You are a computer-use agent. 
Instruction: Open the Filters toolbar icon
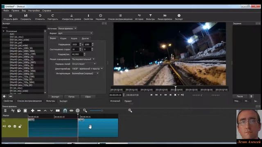(x=150, y=16)
